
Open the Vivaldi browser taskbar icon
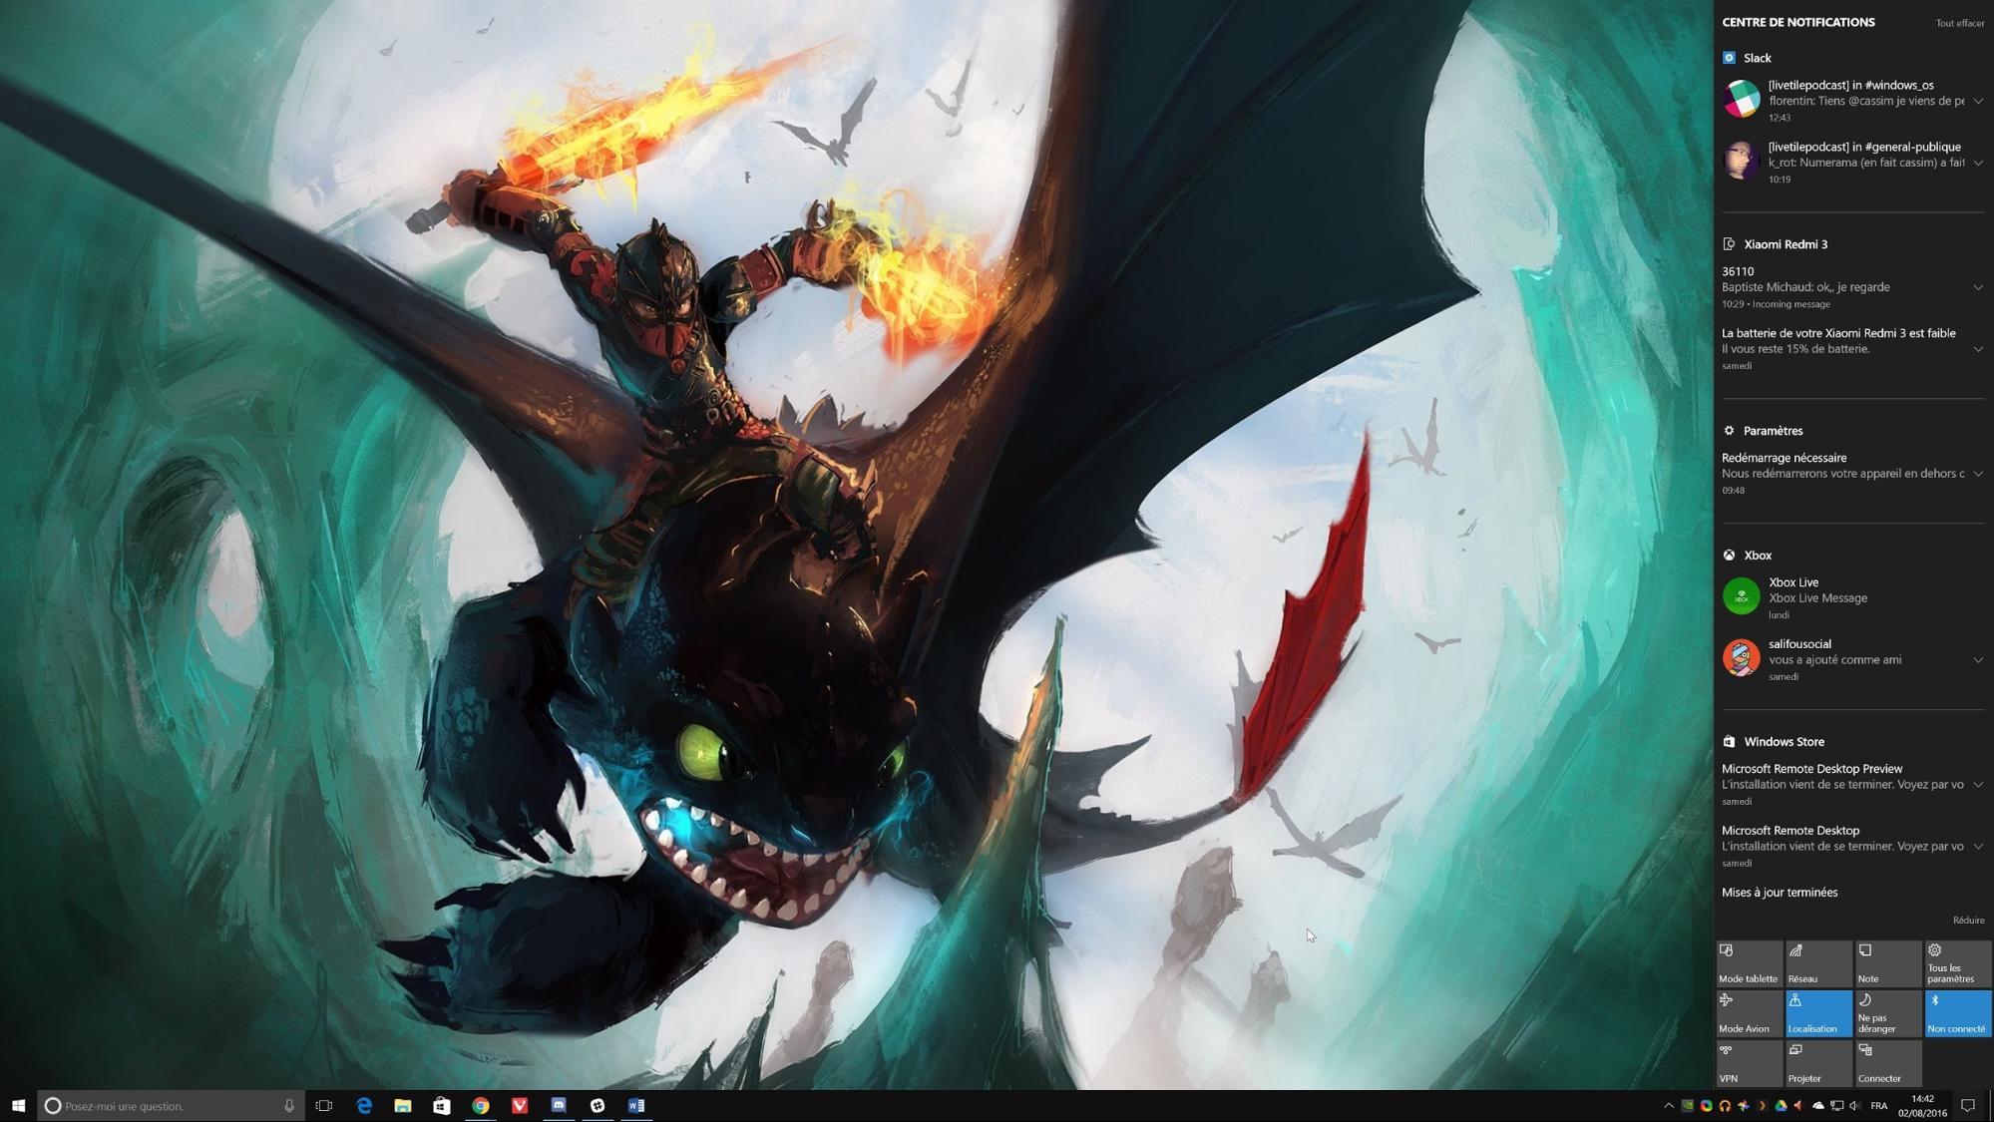point(520,1105)
